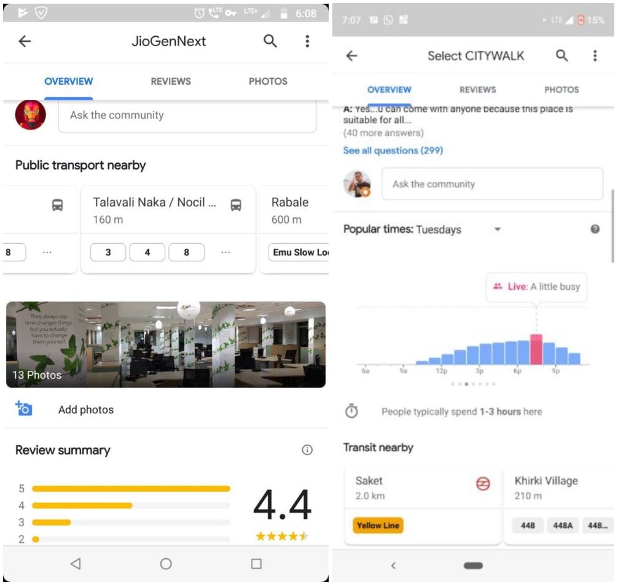Tap the 5-star rating bar
Screen dimensions: 618x587
[x=131, y=489]
